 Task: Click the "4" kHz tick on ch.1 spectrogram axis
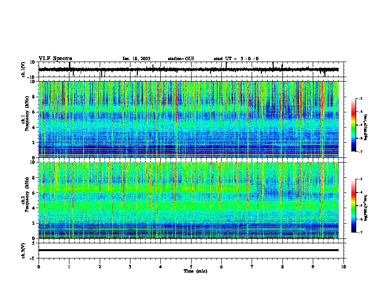(34, 128)
